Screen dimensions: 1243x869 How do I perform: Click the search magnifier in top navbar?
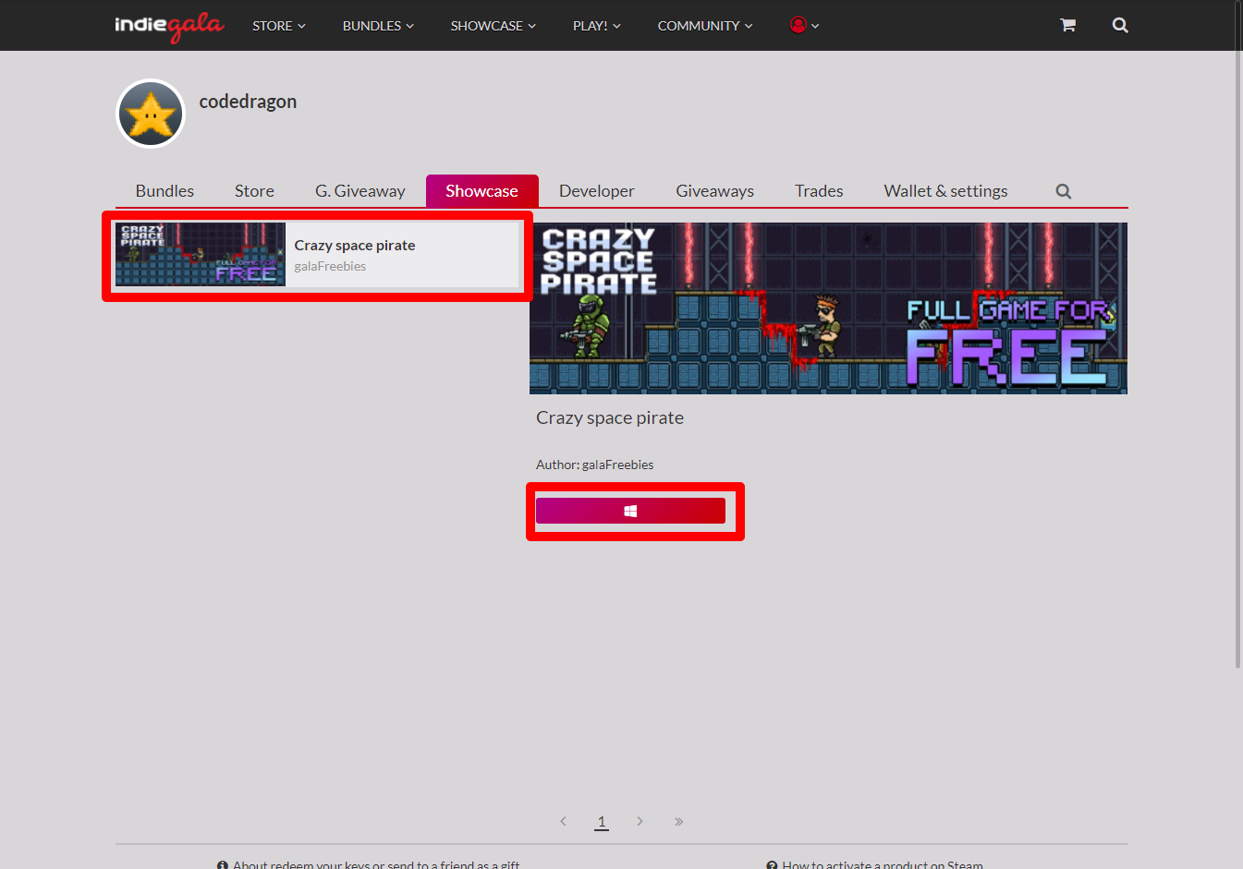[1120, 25]
